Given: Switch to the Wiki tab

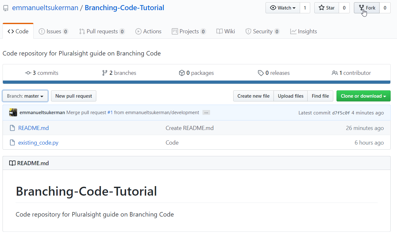Looking at the screenshot, I should click(x=226, y=31).
